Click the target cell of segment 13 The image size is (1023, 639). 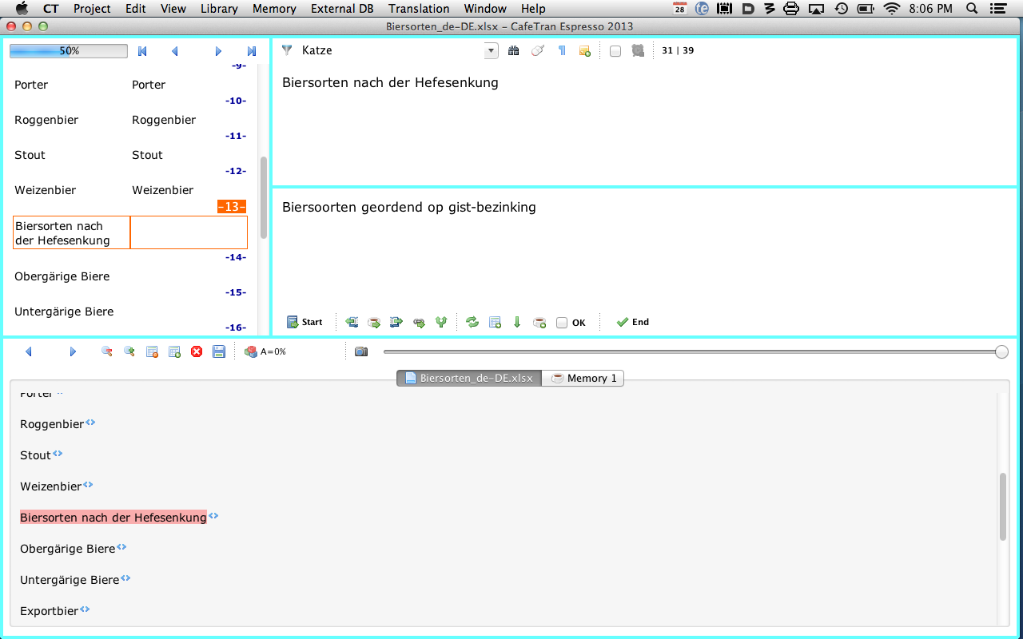[x=189, y=232]
